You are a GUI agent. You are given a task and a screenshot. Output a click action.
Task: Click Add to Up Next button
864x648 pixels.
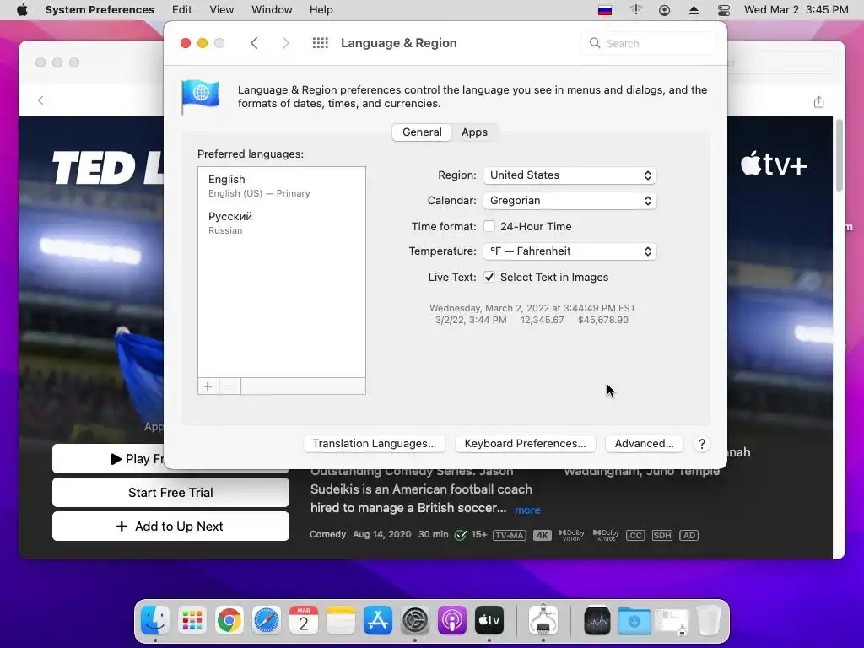[x=170, y=526]
